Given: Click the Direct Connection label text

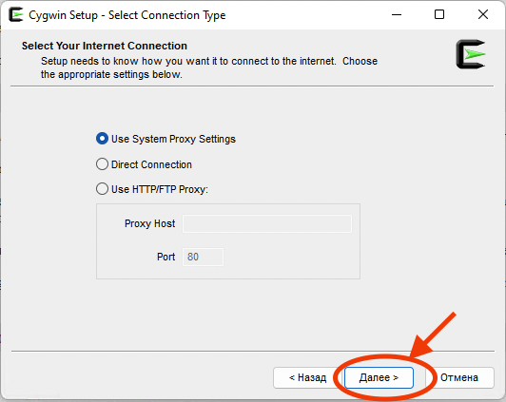Looking at the screenshot, I should 151,164.
